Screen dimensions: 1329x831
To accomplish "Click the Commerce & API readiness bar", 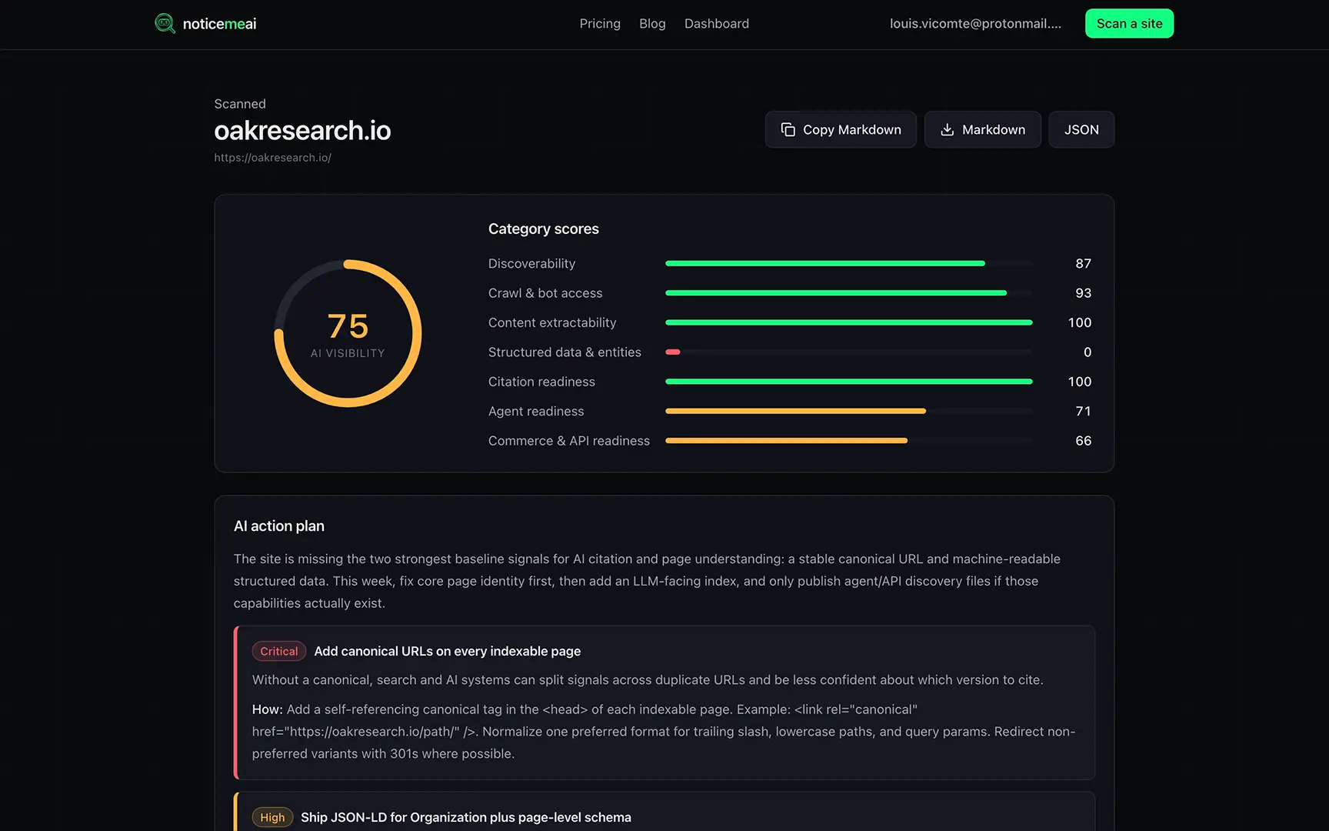I will tap(786, 441).
